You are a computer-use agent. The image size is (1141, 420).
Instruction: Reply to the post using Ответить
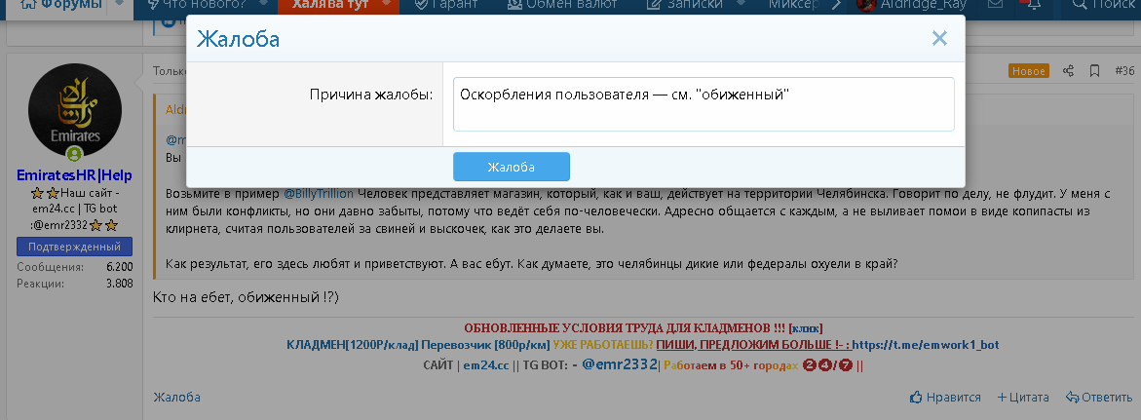coord(1099,398)
